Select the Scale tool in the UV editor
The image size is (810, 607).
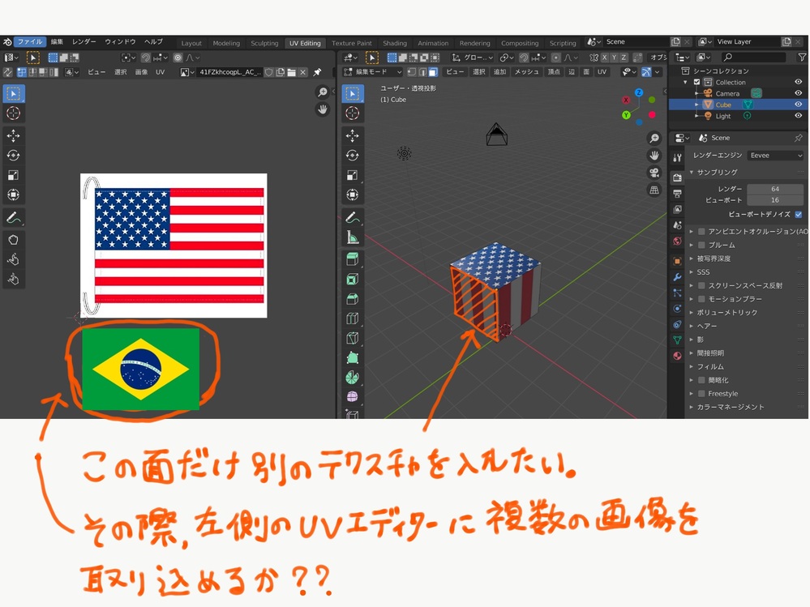[x=14, y=175]
